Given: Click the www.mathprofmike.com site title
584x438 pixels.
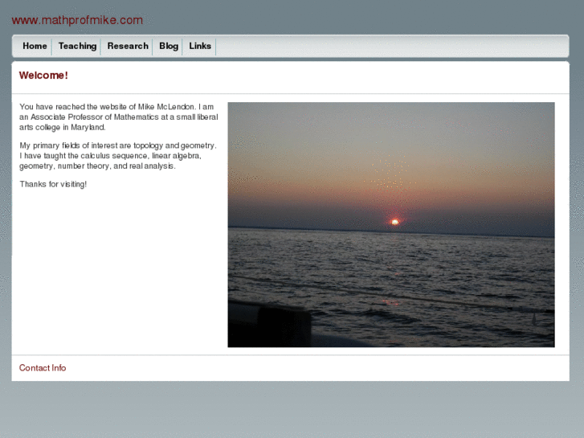Looking at the screenshot, I should click(77, 20).
